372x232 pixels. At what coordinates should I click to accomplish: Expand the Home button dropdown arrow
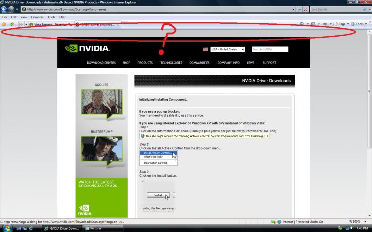(x=308, y=24)
